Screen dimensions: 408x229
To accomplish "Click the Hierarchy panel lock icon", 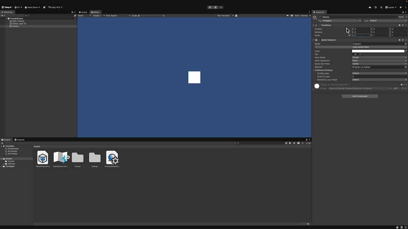I will pos(72,12).
